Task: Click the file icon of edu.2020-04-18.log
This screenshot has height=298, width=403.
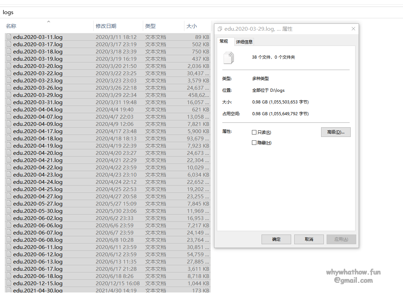Action: 9,138
